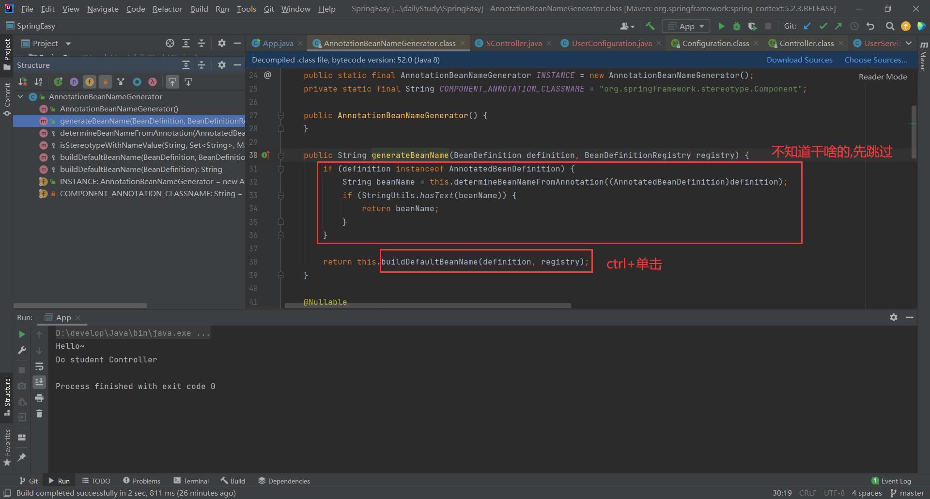930x499 pixels.
Task: Click Choose Sources link
Action: tap(876, 60)
